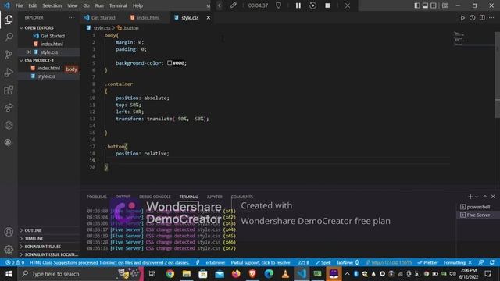Restart the screen recording

click(x=312, y=5)
